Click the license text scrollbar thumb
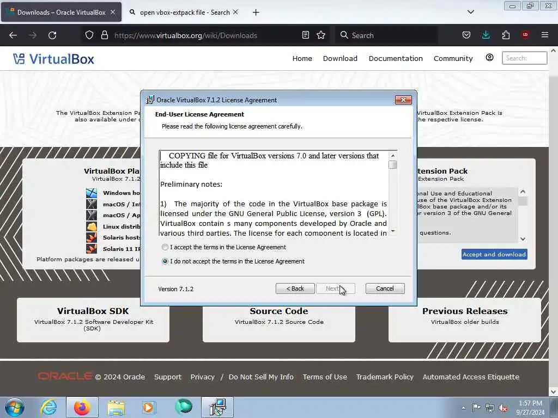The image size is (558, 418). pyautogui.click(x=392, y=165)
